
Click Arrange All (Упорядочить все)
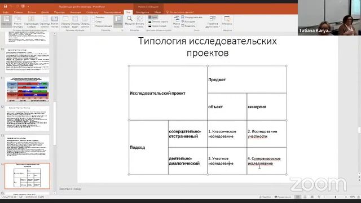tap(192, 17)
